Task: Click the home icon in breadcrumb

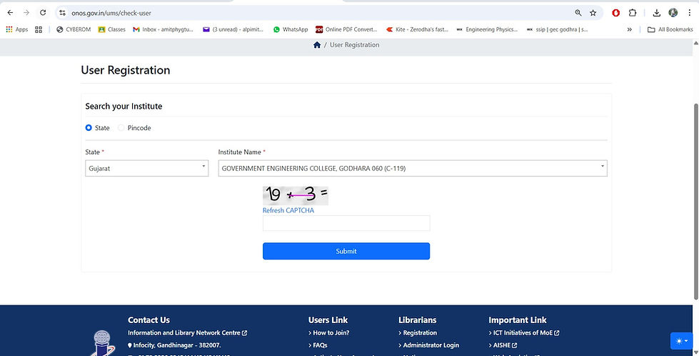Action: [317, 44]
